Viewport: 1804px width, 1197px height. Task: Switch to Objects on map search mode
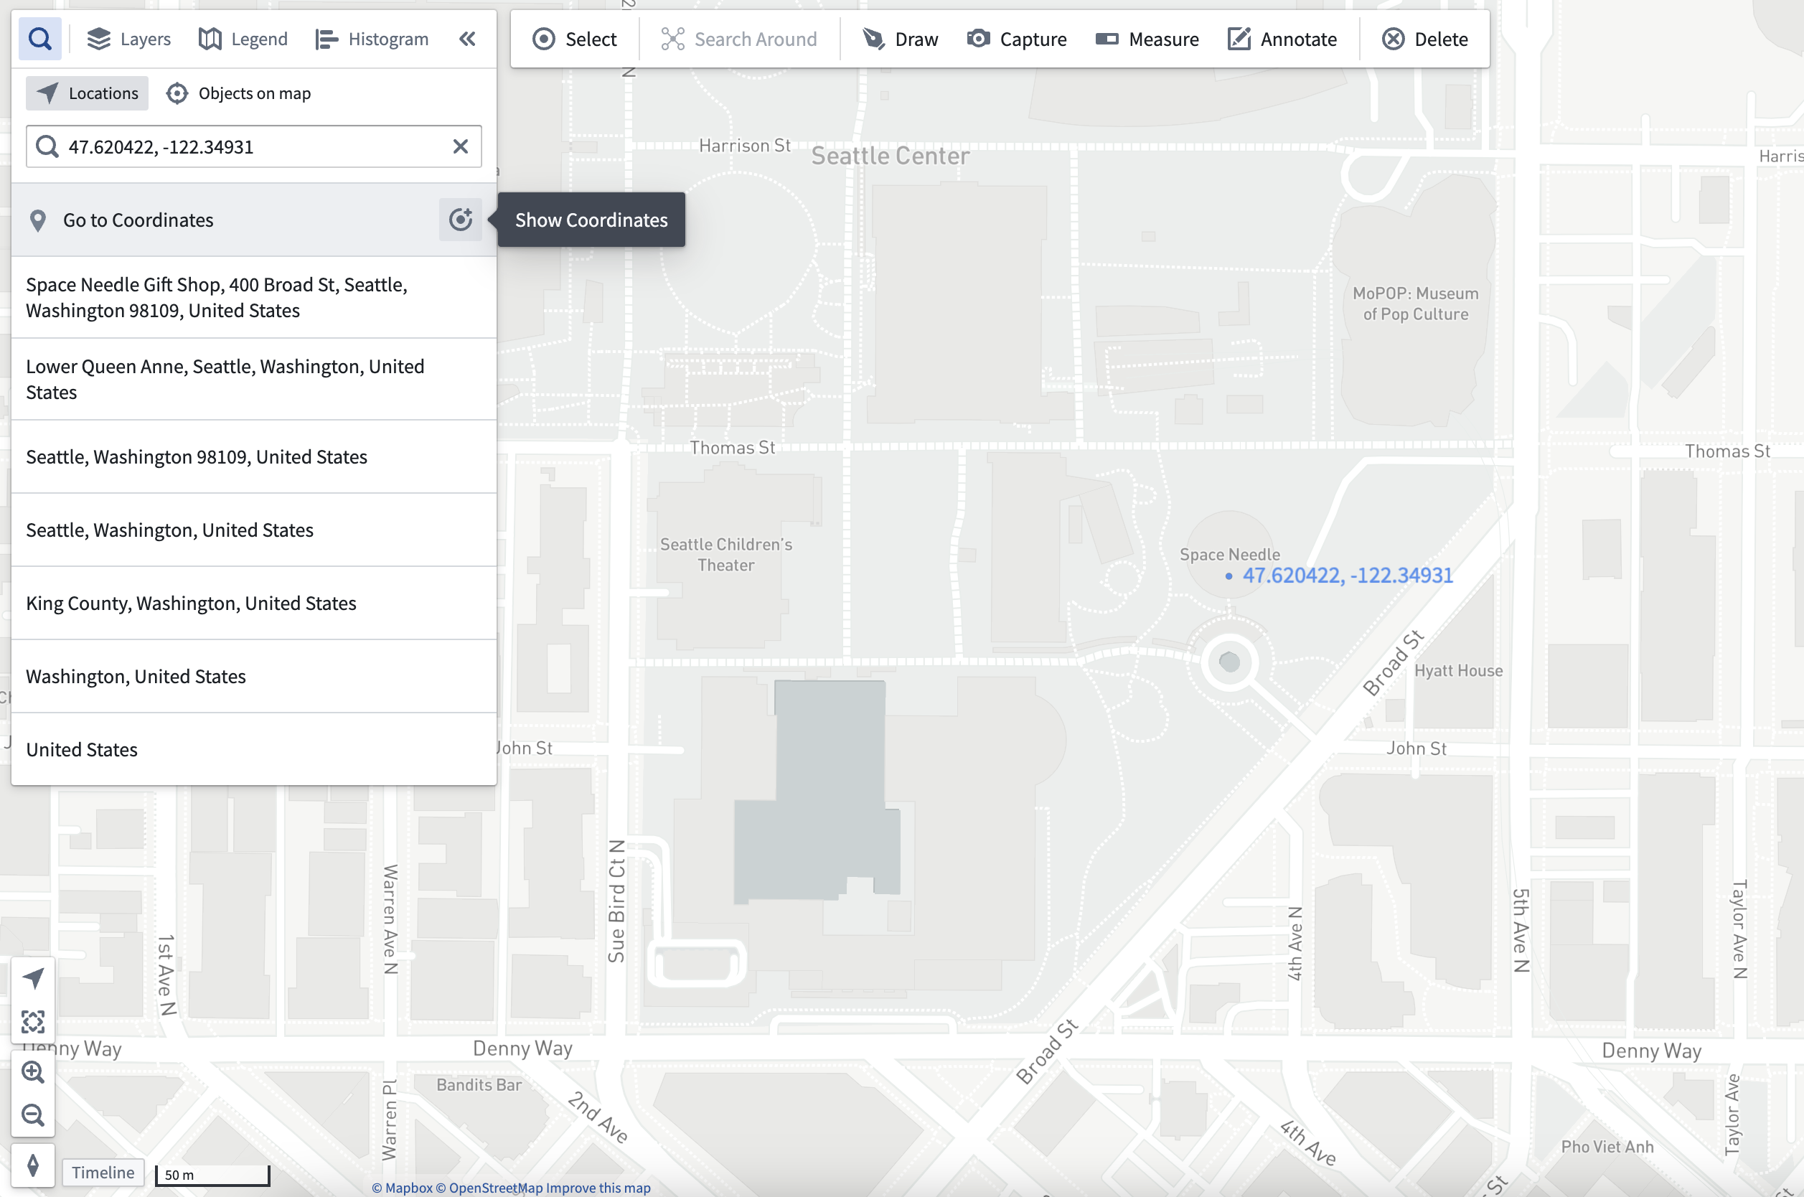coord(239,93)
